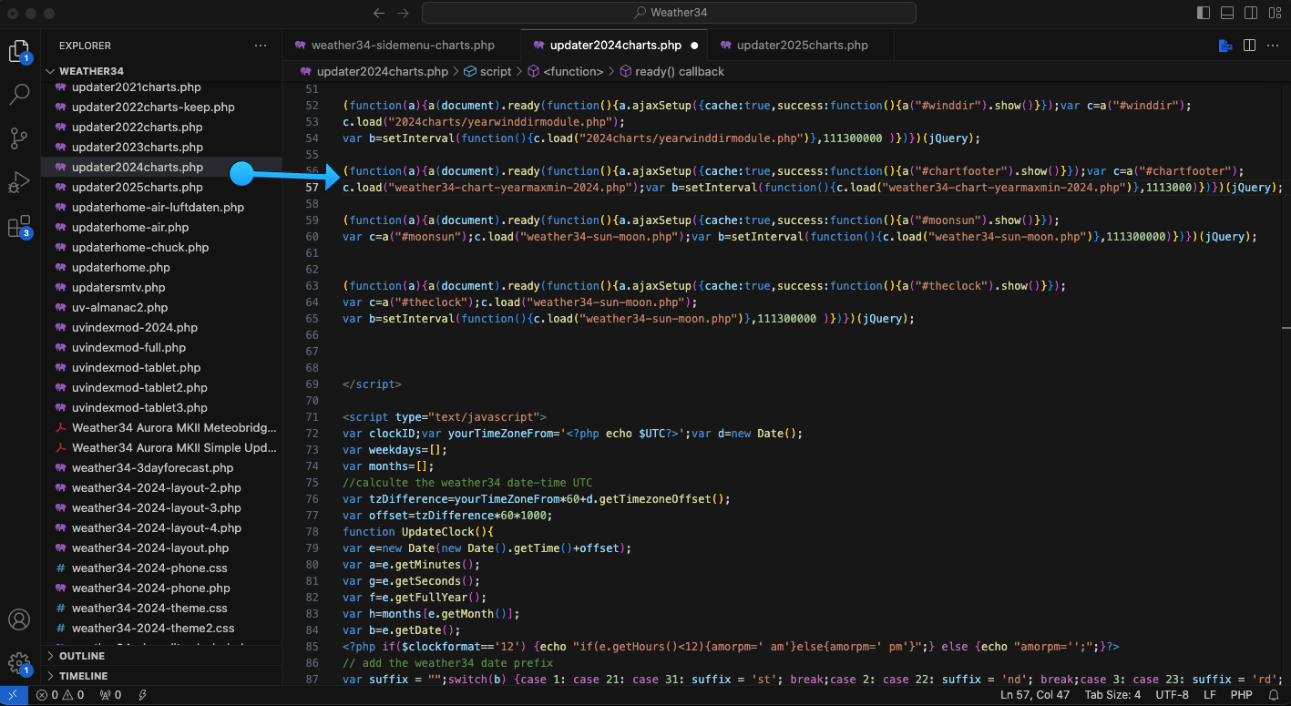Collapse the WEATHER34 folder section
The height and width of the screenshot is (706, 1291).
[161, 71]
